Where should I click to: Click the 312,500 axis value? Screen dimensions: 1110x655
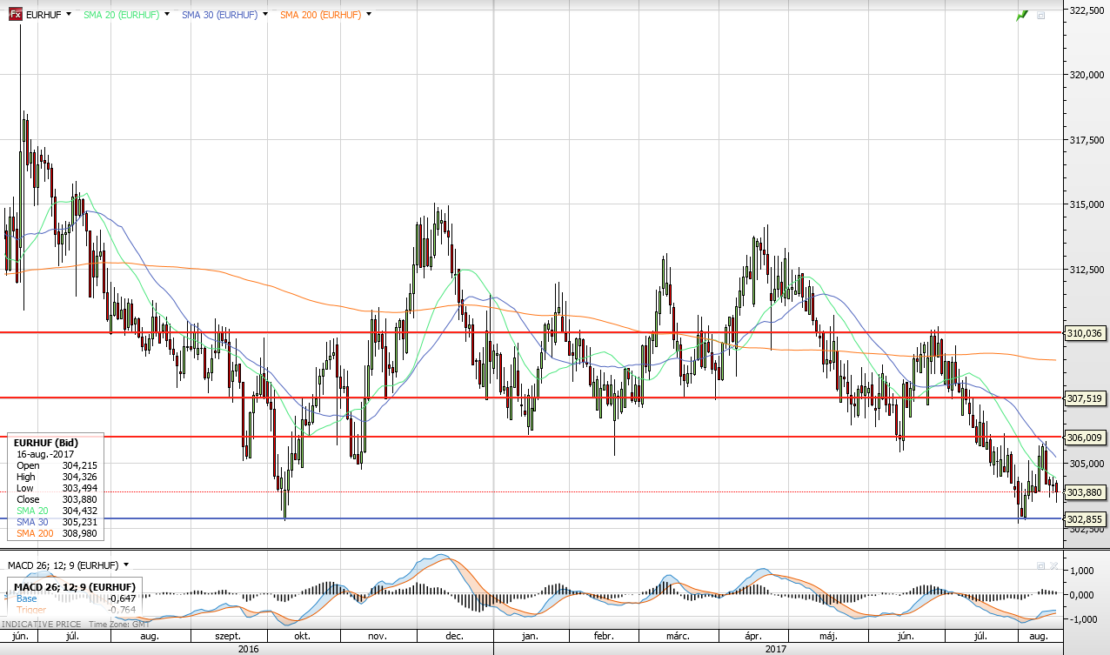click(1086, 269)
